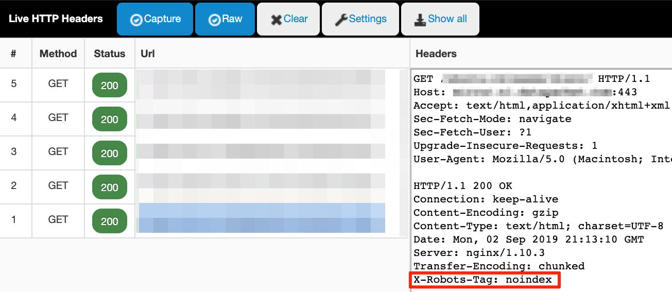Click the wrench Settings icon

click(341, 20)
